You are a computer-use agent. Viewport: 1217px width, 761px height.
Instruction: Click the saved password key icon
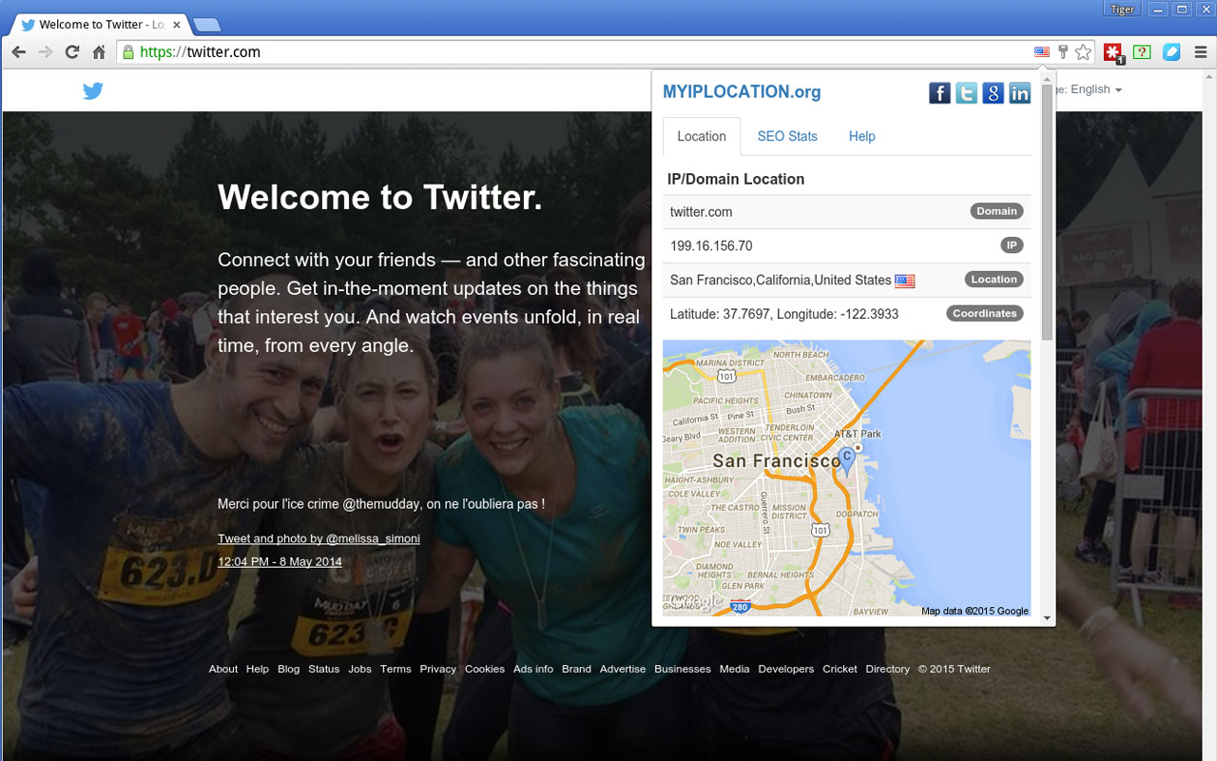1063,52
